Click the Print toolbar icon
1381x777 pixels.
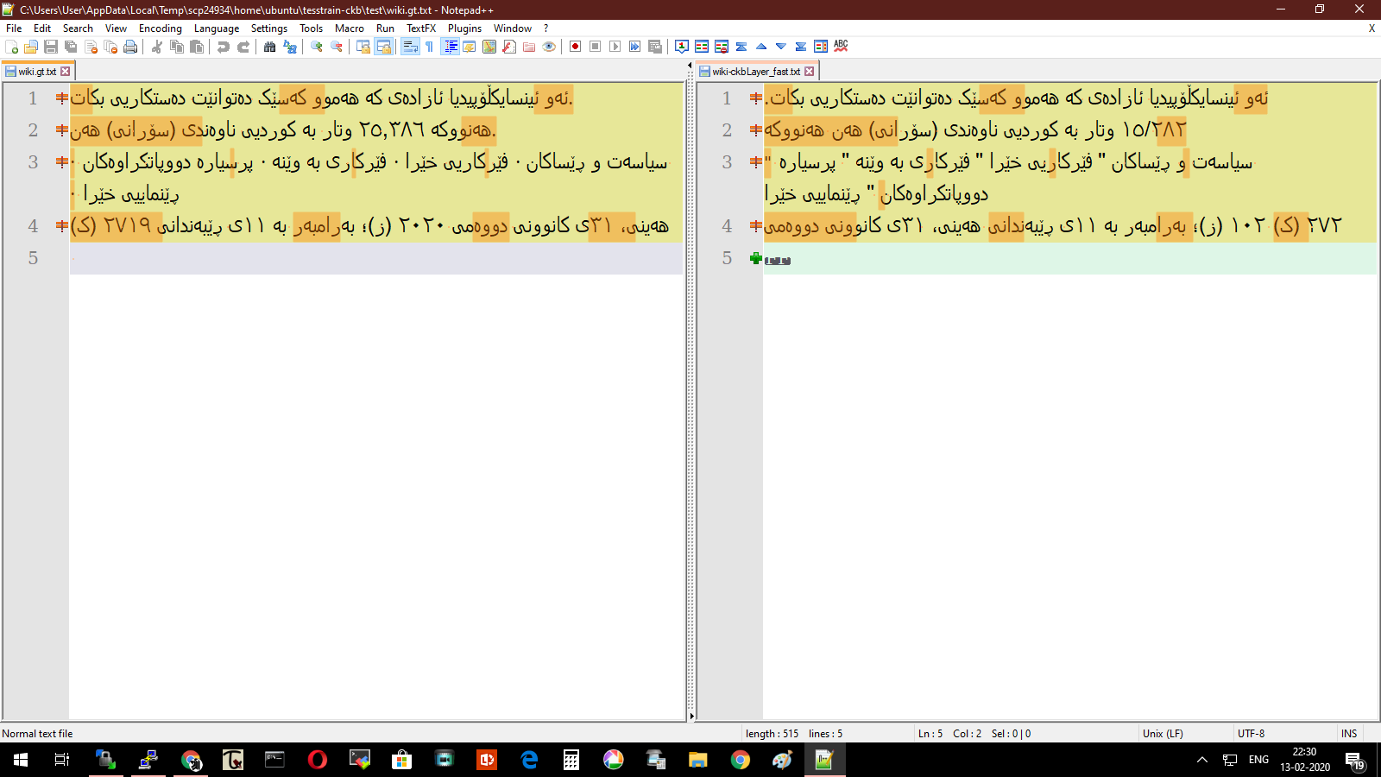point(129,47)
